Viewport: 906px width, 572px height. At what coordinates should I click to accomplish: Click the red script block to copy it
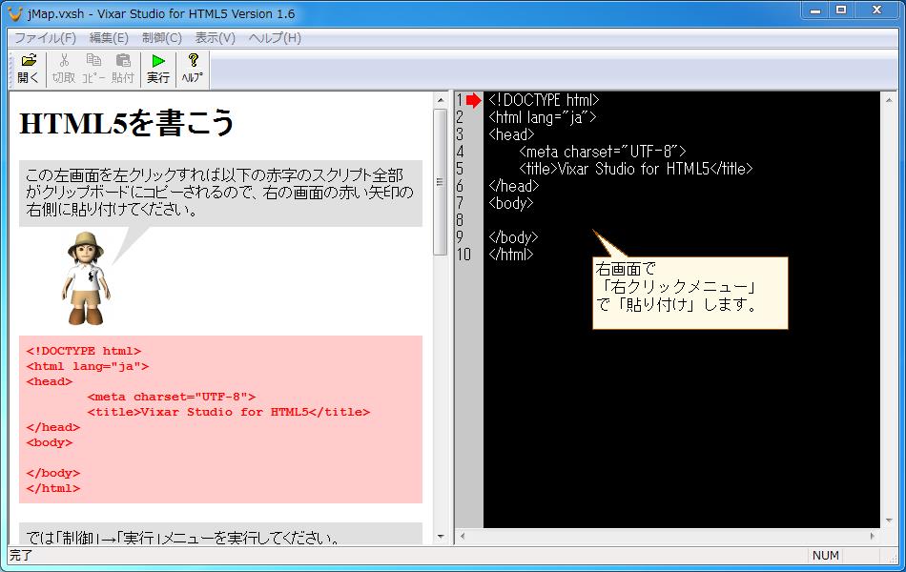point(219,419)
